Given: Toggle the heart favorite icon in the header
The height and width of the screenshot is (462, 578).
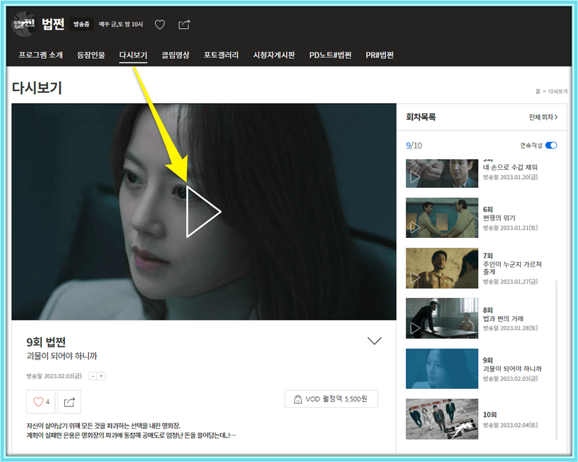Looking at the screenshot, I should click(x=160, y=24).
